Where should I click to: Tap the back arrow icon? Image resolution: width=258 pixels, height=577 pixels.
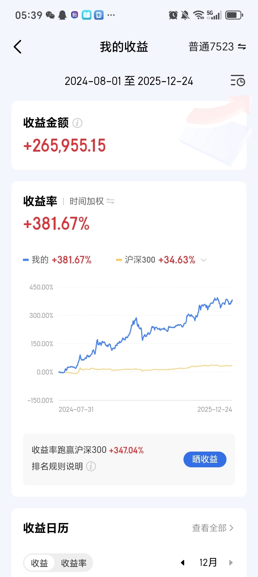point(18,47)
